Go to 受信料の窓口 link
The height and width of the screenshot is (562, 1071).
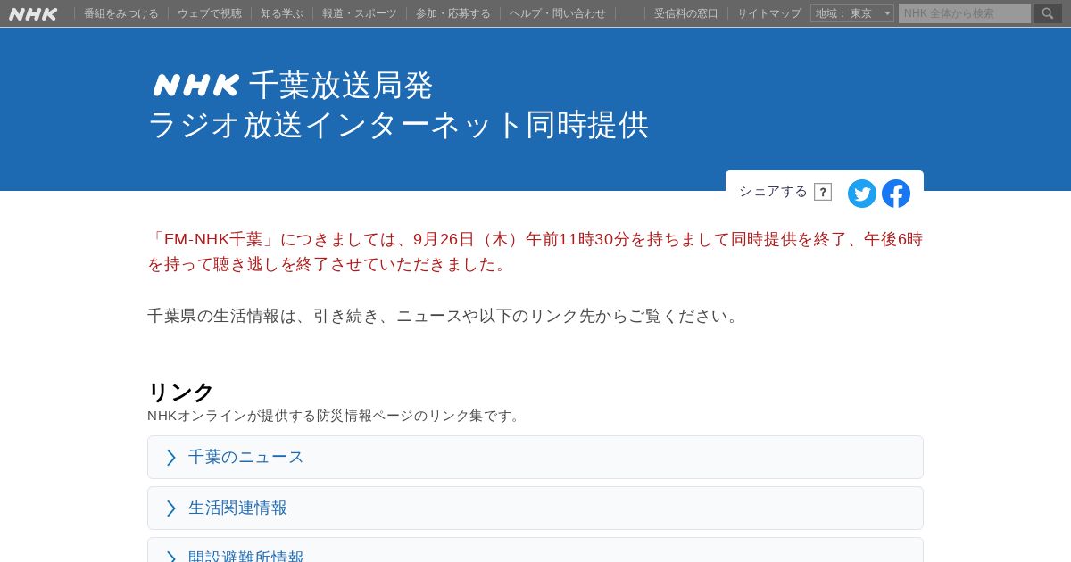[x=686, y=13]
